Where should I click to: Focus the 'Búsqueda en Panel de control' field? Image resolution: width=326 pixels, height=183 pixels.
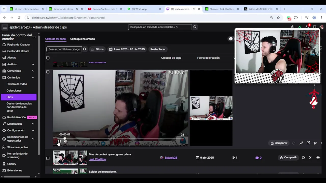(160, 27)
